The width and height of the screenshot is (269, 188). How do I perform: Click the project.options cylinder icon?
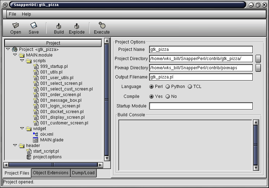29,157
